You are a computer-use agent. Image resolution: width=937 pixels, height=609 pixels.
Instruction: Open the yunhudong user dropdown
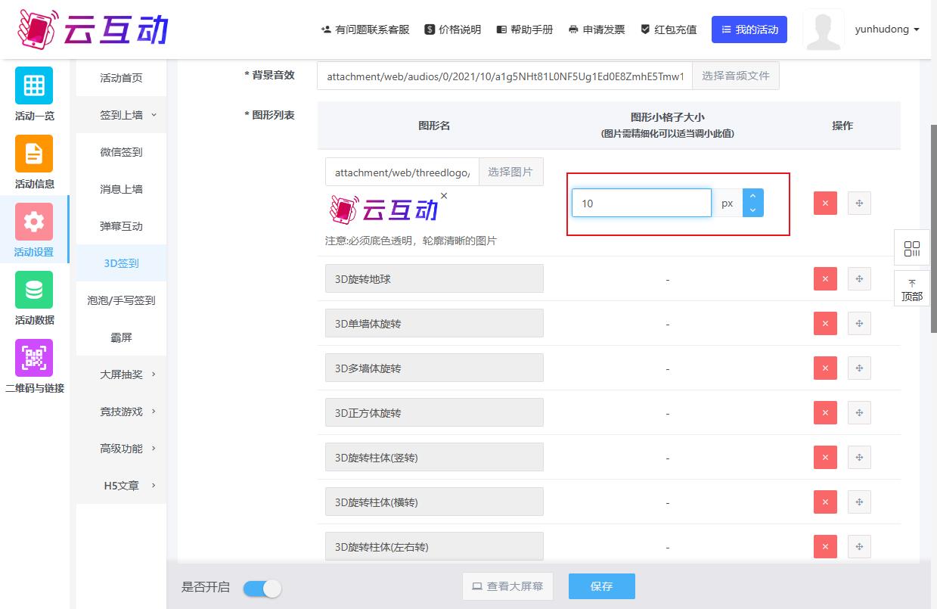tap(886, 30)
